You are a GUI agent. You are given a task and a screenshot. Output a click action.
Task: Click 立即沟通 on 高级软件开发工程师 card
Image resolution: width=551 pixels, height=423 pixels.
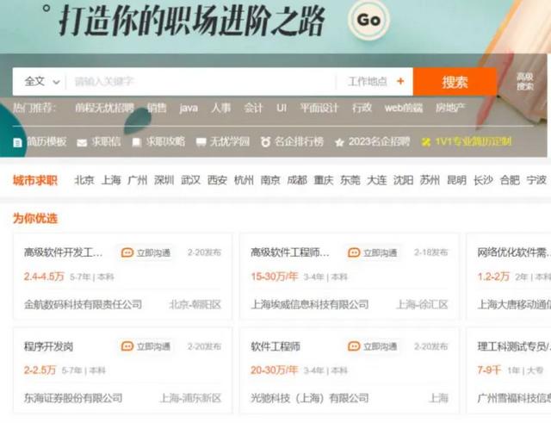pyautogui.click(x=145, y=252)
